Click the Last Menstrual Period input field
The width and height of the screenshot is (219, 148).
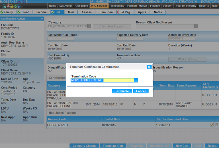pyautogui.click(x=61, y=39)
